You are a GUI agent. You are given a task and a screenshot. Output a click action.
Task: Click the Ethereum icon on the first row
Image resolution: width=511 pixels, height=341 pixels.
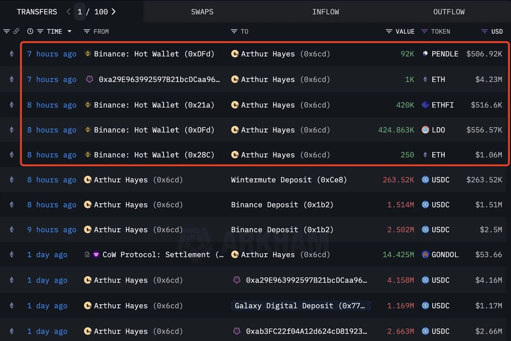(11, 54)
